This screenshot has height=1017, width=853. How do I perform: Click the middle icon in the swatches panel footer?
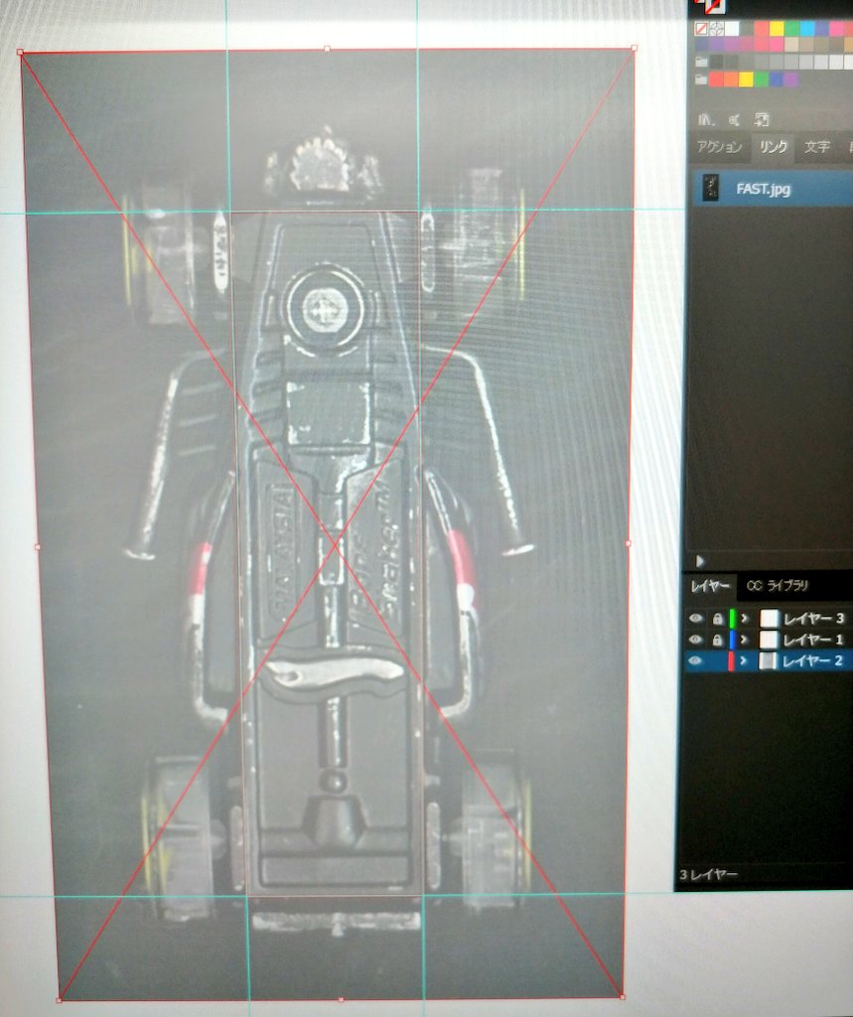click(734, 119)
